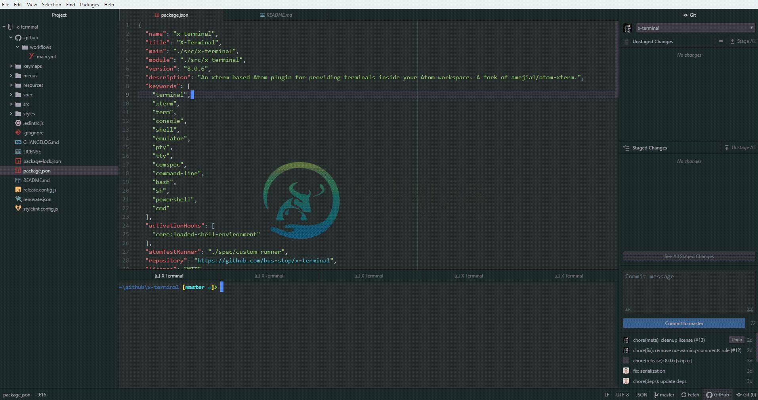Click the user avatar in Git panel header
Viewport: 758px width, 400px height.
point(627,28)
